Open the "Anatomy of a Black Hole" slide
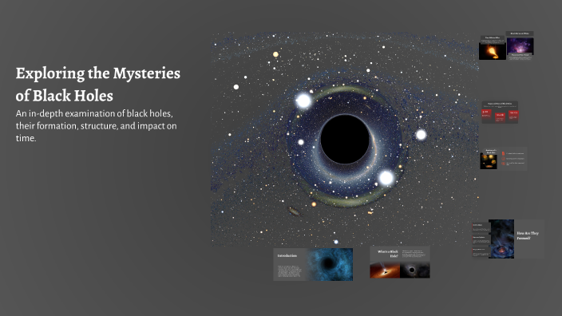 (503, 159)
